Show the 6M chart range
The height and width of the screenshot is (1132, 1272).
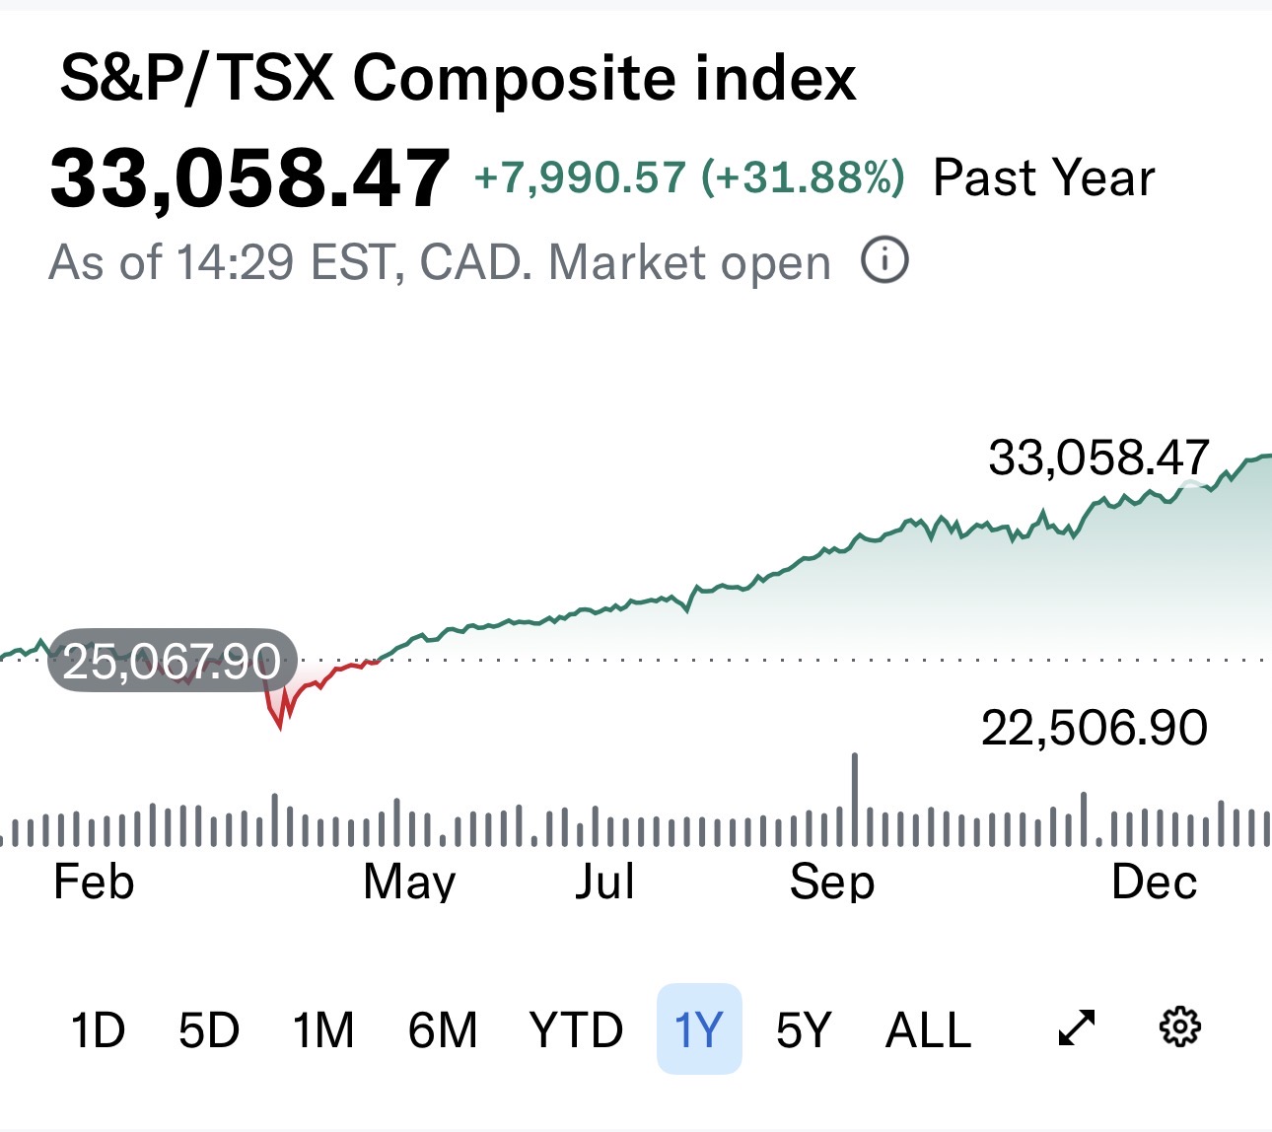tap(443, 1030)
